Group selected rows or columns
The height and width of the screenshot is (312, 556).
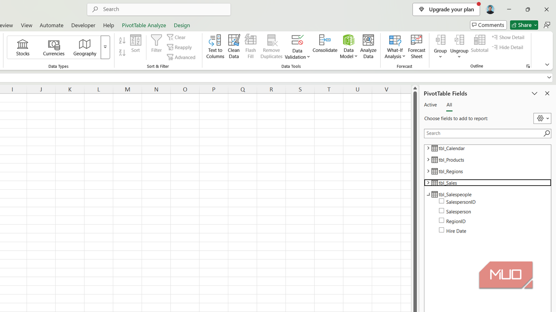[x=440, y=47]
